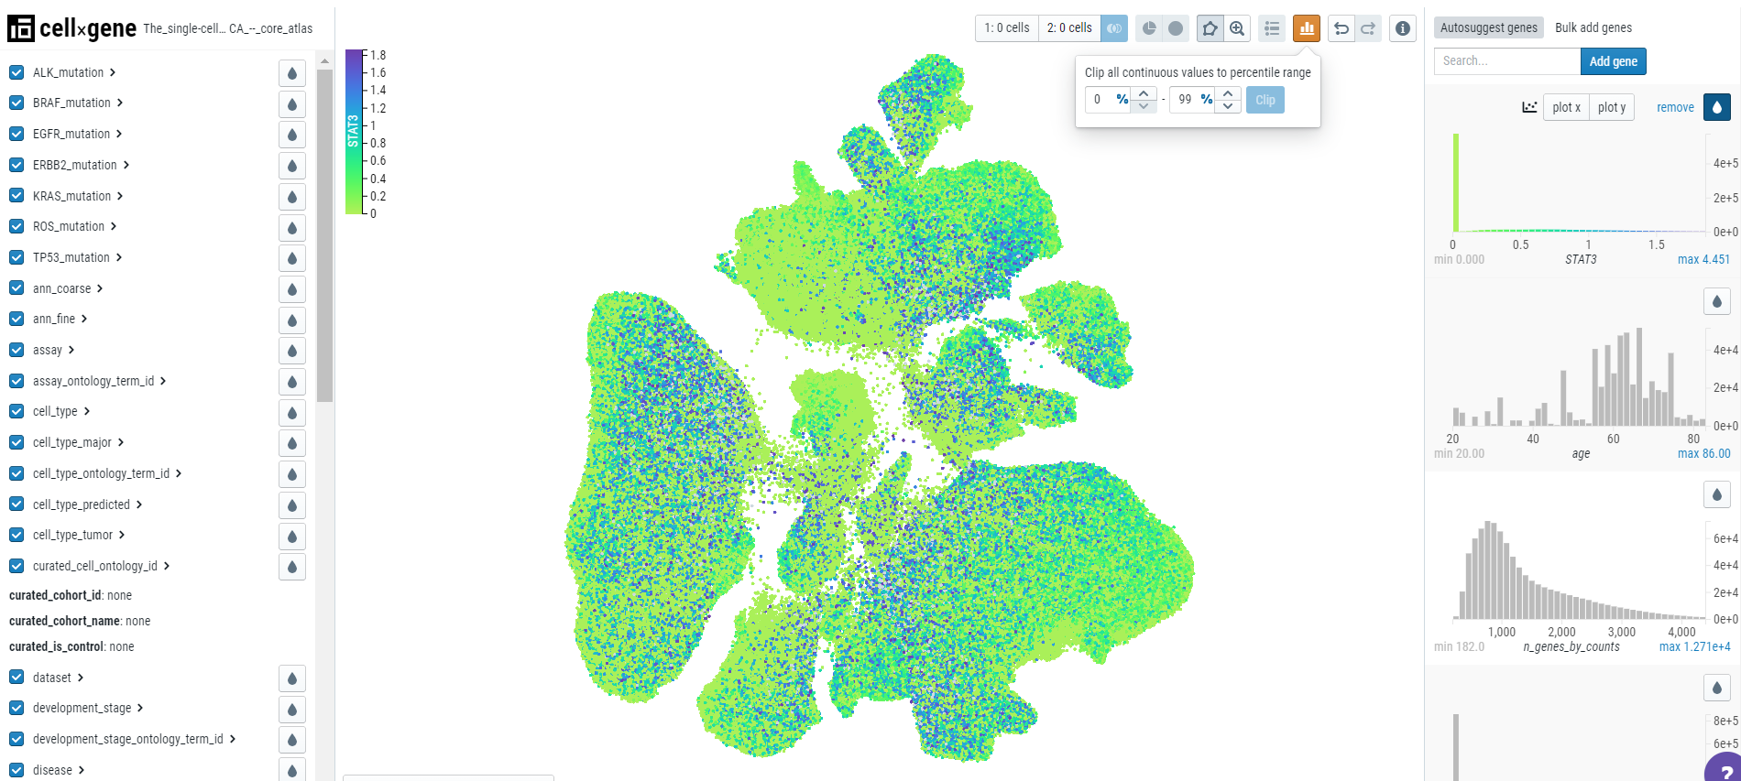Click the redo arrow icon

1368,28
